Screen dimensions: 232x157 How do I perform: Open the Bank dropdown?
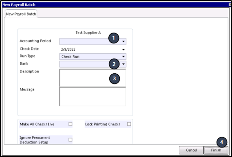[93, 64]
